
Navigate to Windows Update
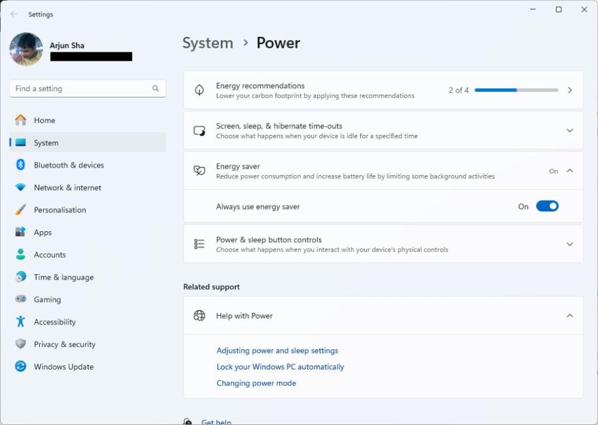click(x=88, y=366)
